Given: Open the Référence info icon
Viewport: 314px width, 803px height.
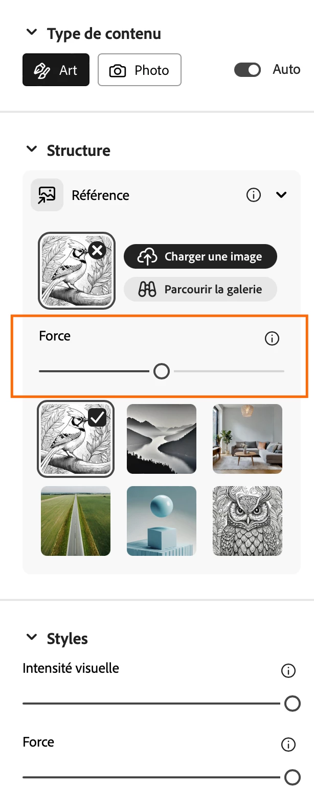Looking at the screenshot, I should click(254, 195).
